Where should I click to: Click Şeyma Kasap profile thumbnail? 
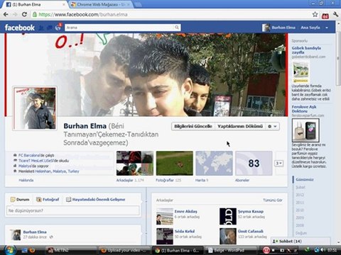[228, 216]
